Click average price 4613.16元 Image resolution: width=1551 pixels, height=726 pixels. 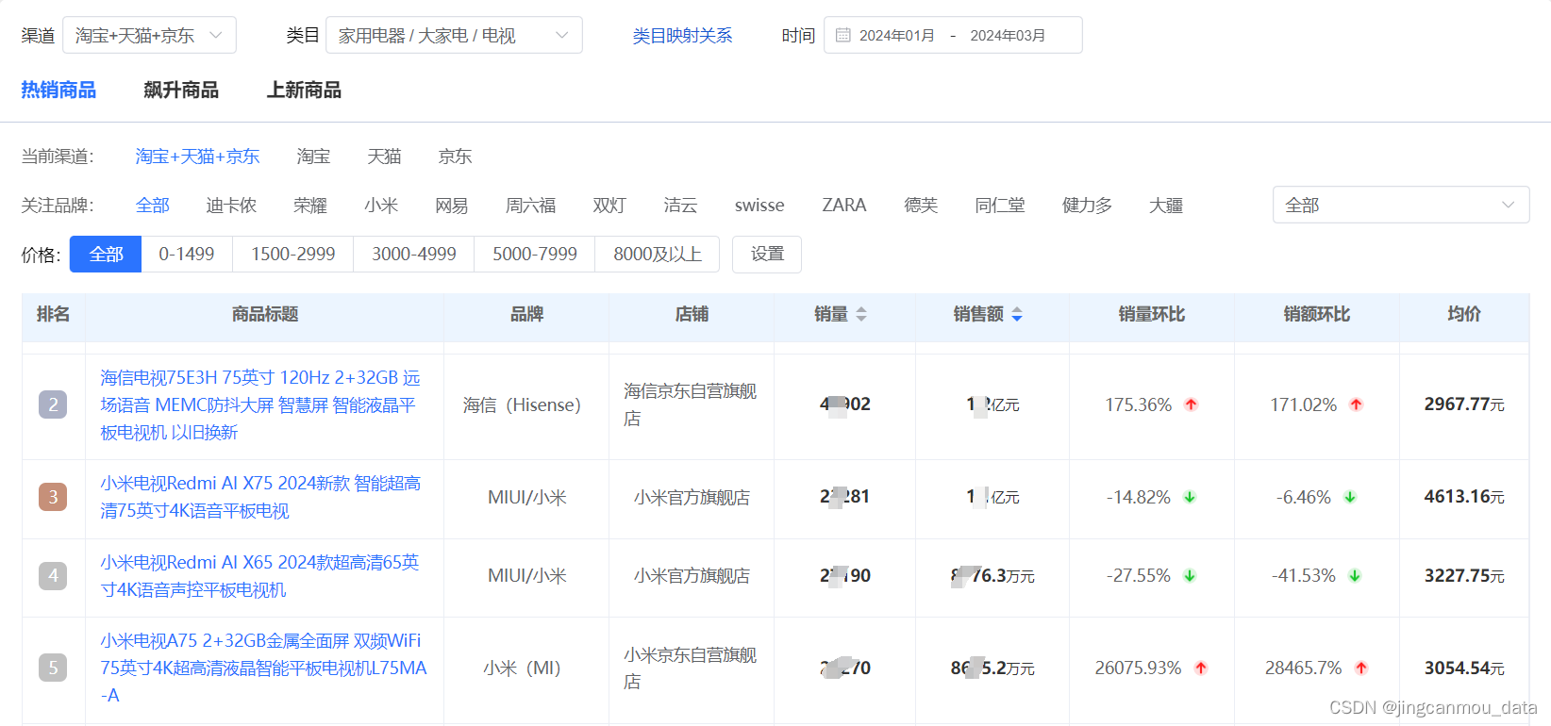click(x=1464, y=497)
